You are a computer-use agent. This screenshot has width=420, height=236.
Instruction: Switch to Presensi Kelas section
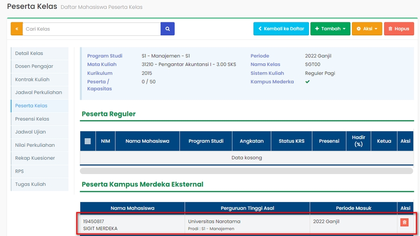point(32,119)
